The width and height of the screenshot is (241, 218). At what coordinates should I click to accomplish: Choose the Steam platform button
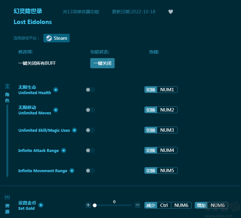tap(56, 38)
